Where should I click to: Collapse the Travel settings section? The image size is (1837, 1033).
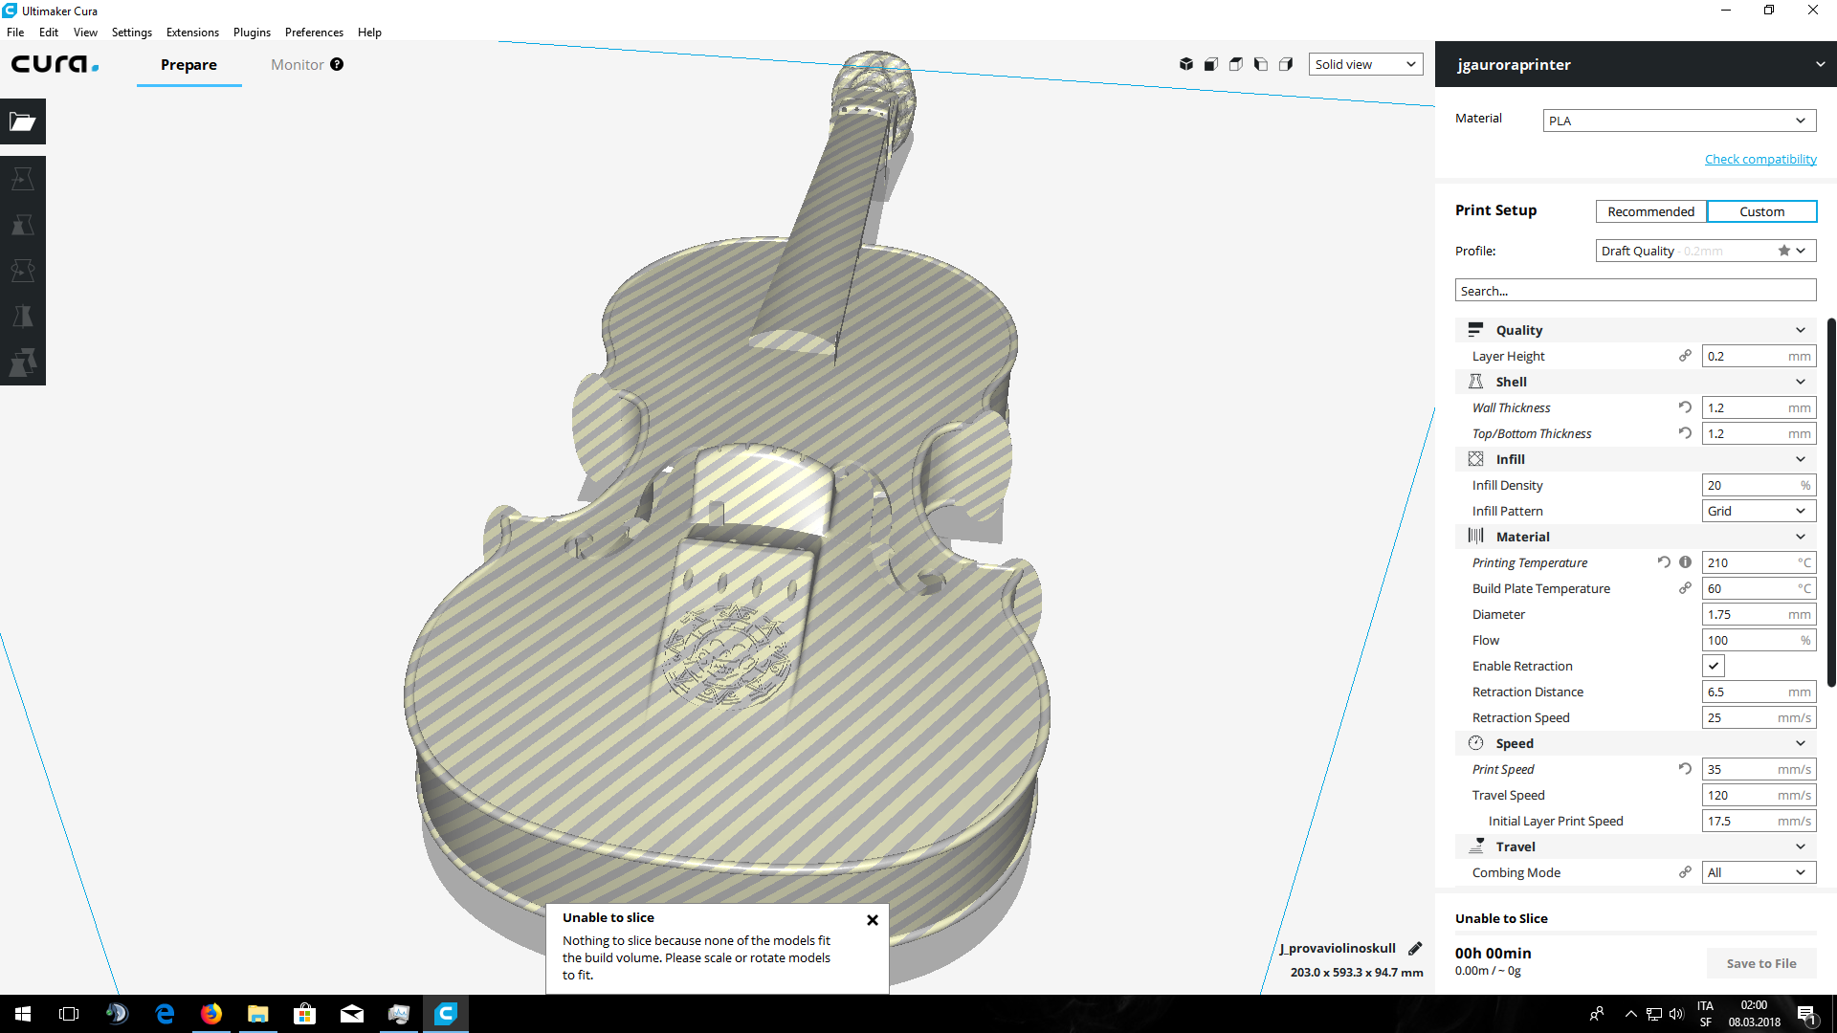tap(1635, 846)
